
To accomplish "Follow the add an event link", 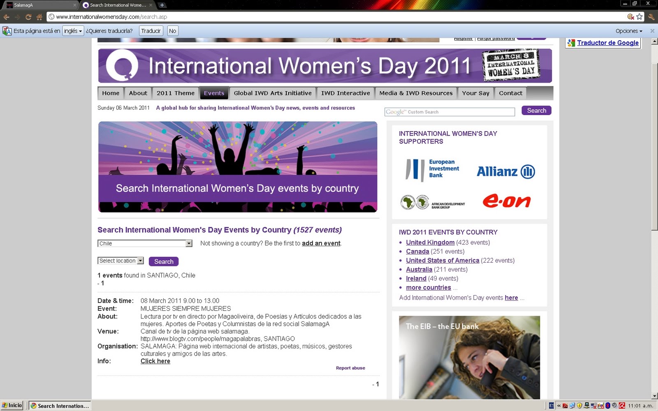I will 321,243.
